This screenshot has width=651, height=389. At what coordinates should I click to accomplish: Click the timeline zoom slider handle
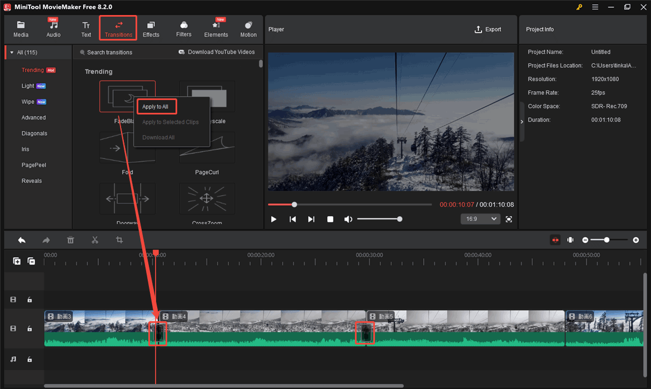pos(607,240)
